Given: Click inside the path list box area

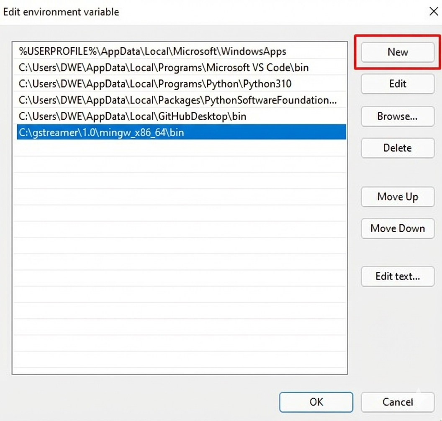Looking at the screenshot, I should pyautogui.click(x=180, y=251).
